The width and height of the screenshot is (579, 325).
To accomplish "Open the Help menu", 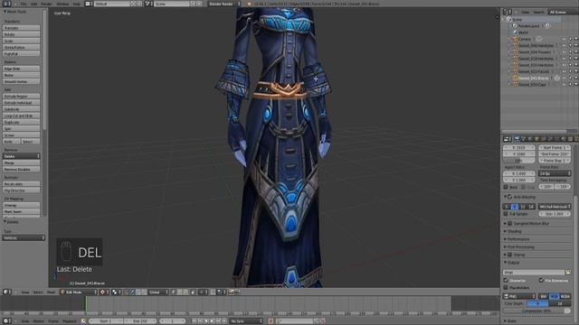I will tap(76, 4).
